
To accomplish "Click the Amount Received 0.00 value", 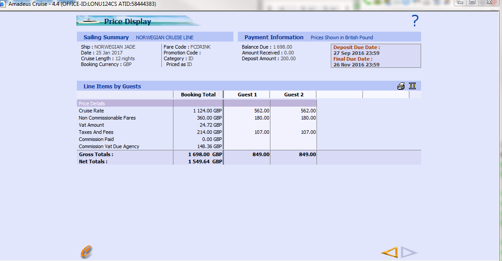I will [x=289, y=53].
